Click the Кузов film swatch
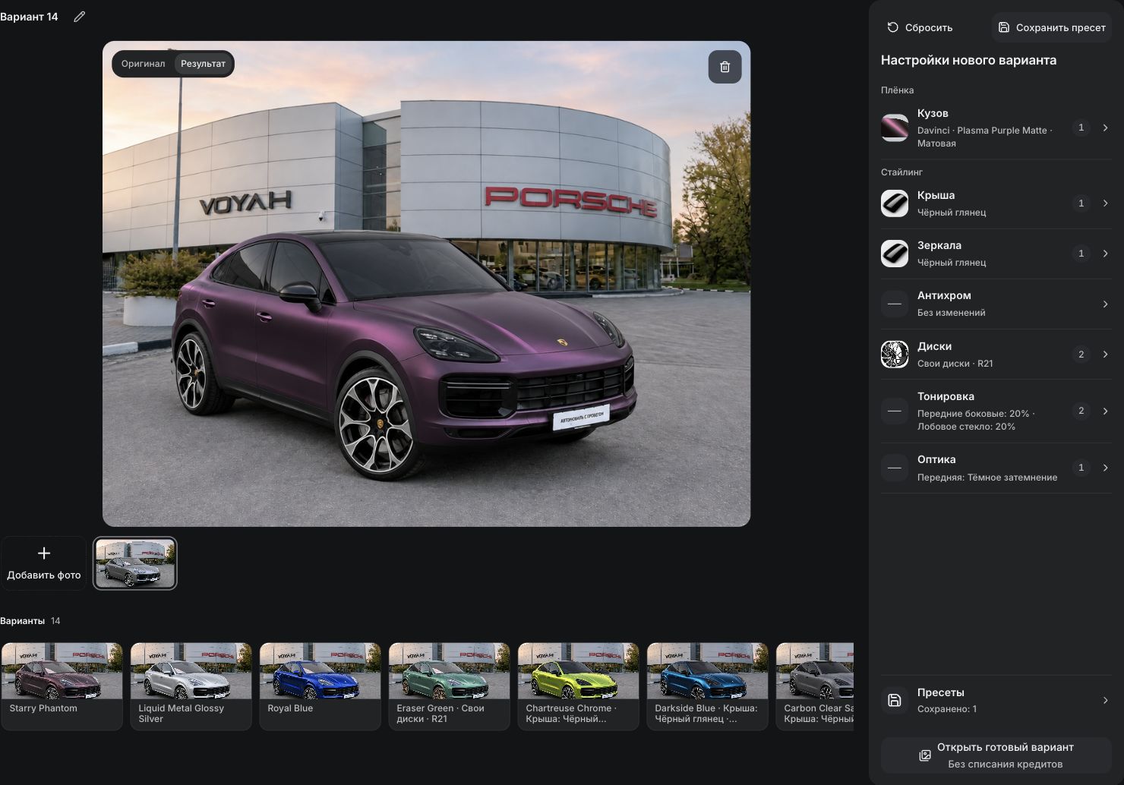 point(895,128)
